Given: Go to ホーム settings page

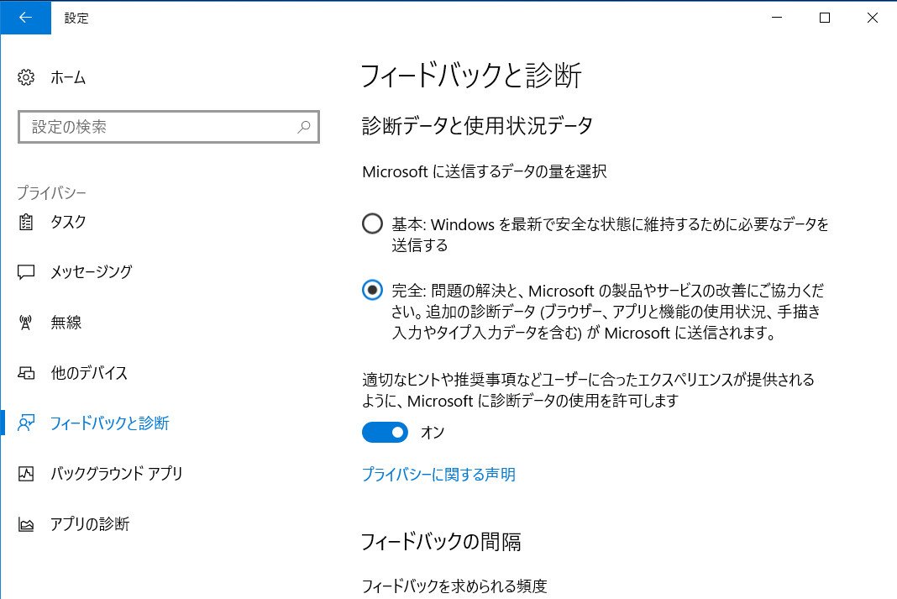Looking at the screenshot, I should pyautogui.click(x=68, y=77).
